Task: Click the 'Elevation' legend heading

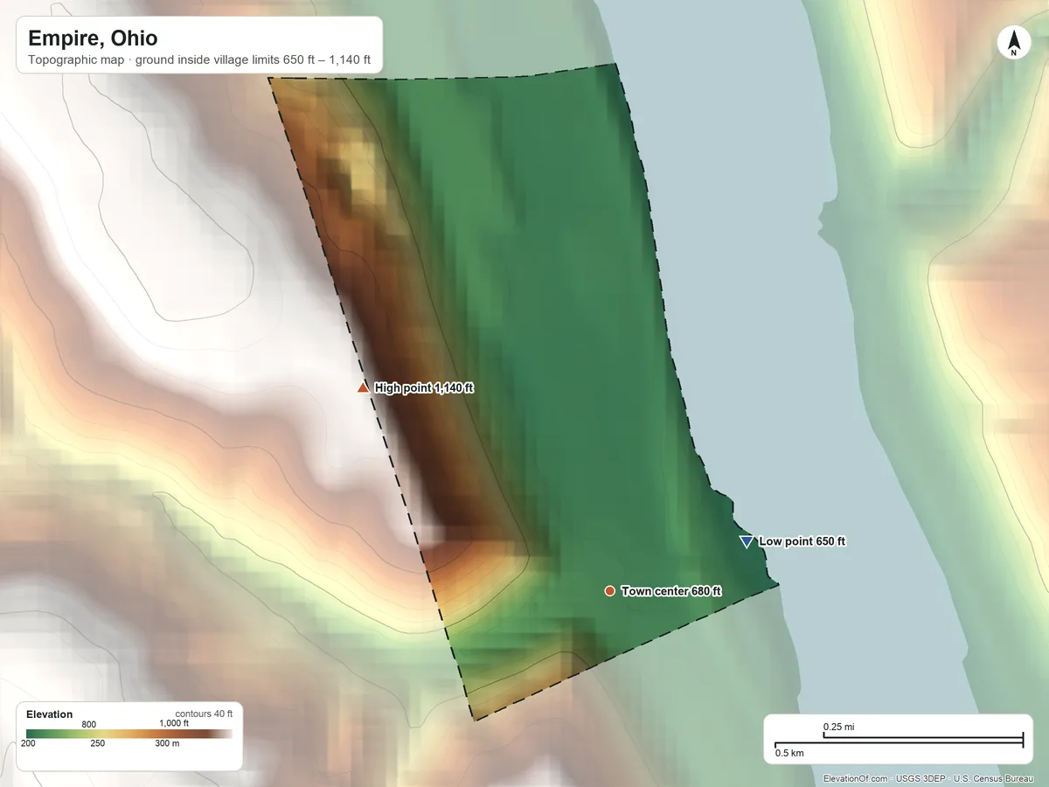Action: click(x=50, y=714)
